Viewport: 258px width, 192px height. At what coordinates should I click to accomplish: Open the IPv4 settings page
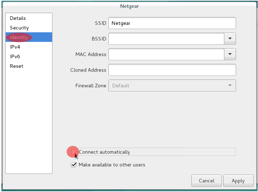point(29,47)
